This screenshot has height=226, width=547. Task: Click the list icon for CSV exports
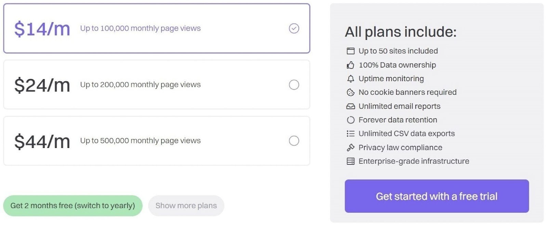coord(350,134)
